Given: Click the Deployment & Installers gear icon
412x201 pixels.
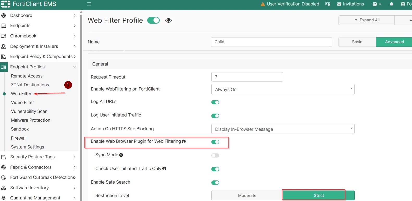Looking at the screenshot, I should pyautogui.click(x=4, y=46).
